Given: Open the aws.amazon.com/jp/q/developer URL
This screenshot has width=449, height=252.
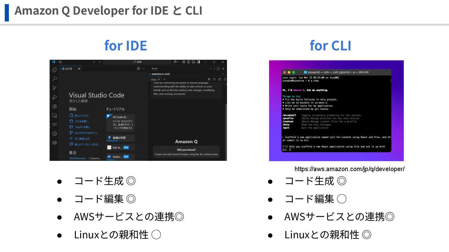Looking at the screenshot, I should (350, 169).
